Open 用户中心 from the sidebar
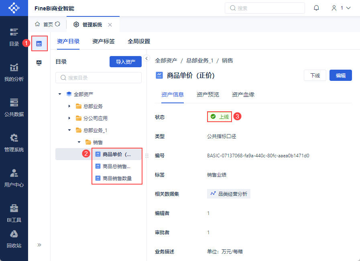360x261 pixels. click(x=14, y=178)
